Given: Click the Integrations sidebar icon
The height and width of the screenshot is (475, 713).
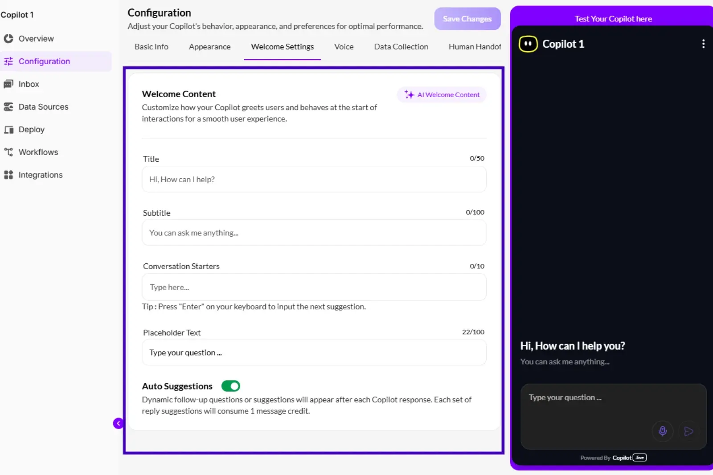Looking at the screenshot, I should (x=9, y=175).
